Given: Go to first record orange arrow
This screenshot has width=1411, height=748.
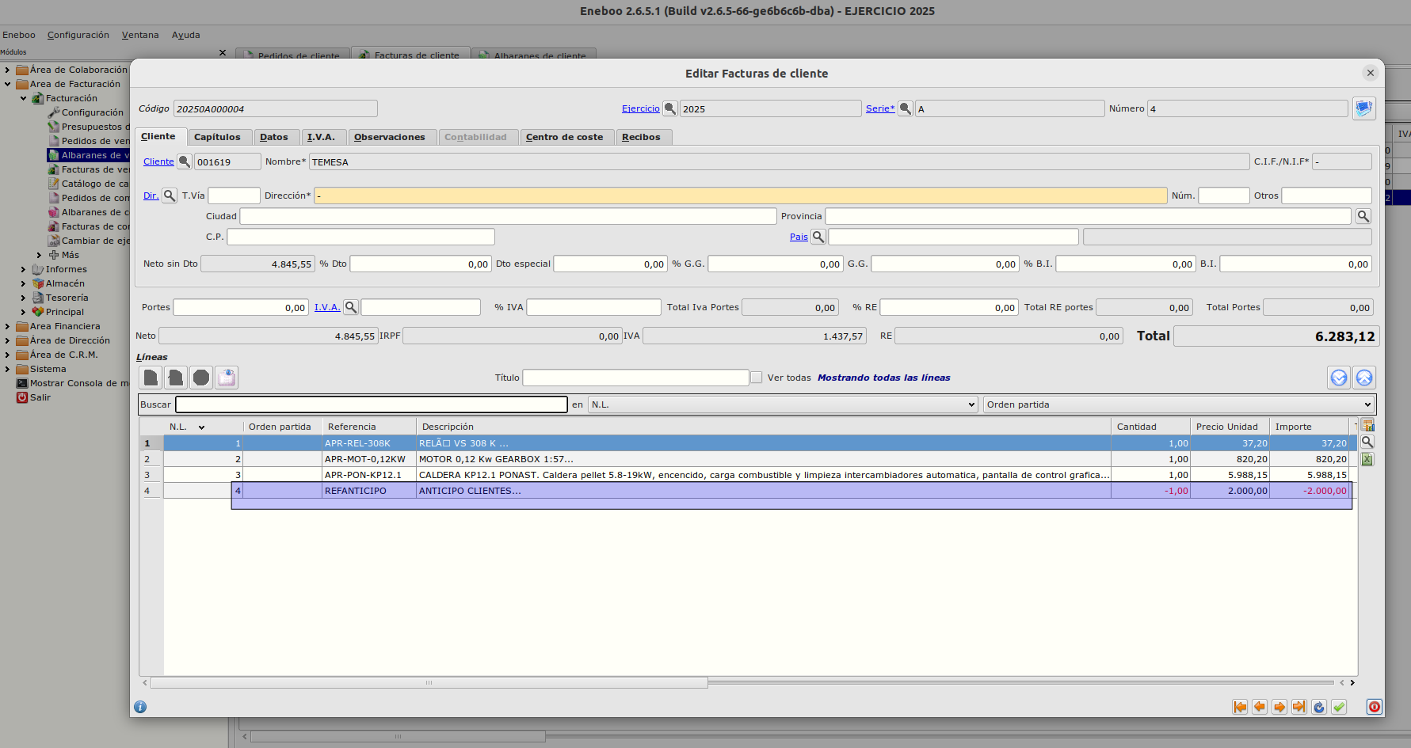Looking at the screenshot, I should tap(1240, 707).
